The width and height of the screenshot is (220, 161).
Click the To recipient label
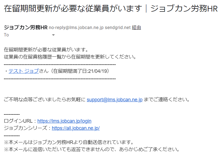[x=6, y=35]
